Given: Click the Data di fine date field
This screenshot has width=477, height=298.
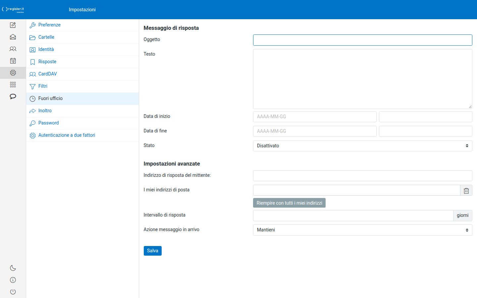Looking at the screenshot, I should pyautogui.click(x=315, y=131).
